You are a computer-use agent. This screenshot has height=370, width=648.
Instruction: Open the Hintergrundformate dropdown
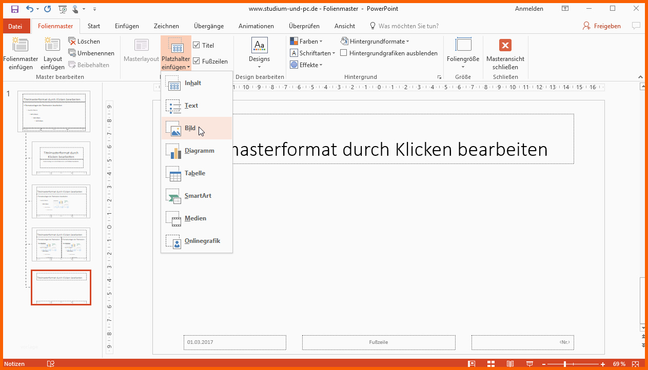375,41
